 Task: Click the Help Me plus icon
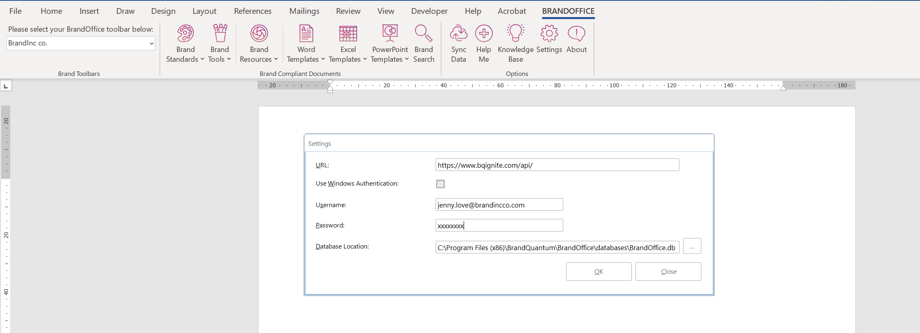coord(484,34)
